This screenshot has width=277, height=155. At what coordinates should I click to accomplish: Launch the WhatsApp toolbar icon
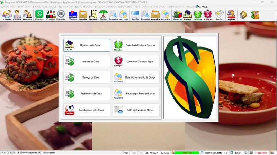point(39,15)
